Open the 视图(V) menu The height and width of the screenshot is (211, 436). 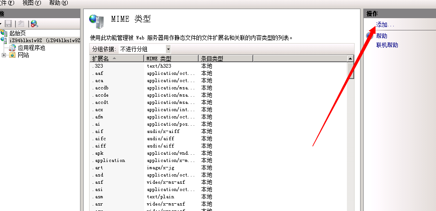point(32,3)
